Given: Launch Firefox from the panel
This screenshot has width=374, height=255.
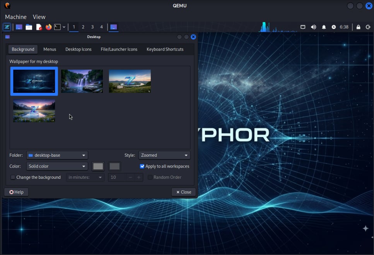Looking at the screenshot, I should point(48,27).
